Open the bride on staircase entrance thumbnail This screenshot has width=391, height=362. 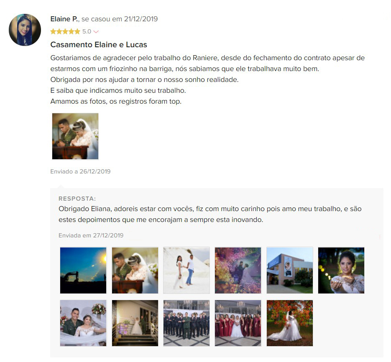click(135, 323)
